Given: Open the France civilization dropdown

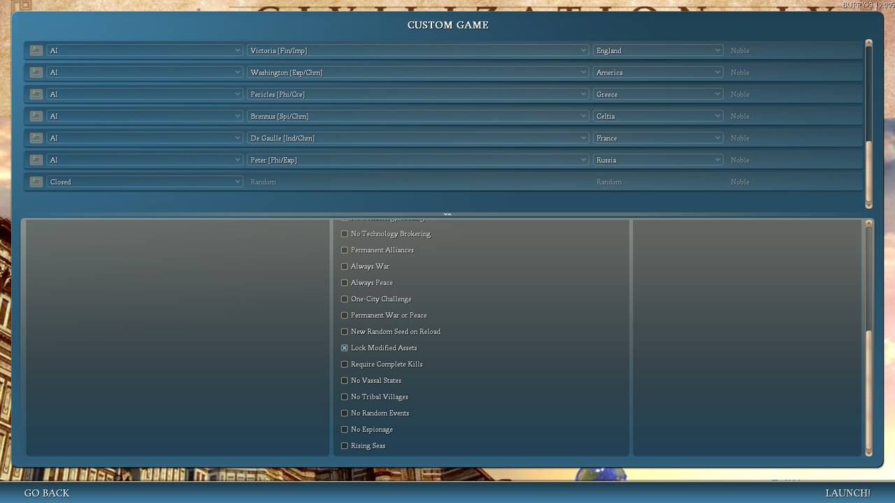Looking at the screenshot, I should coord(658,138).
